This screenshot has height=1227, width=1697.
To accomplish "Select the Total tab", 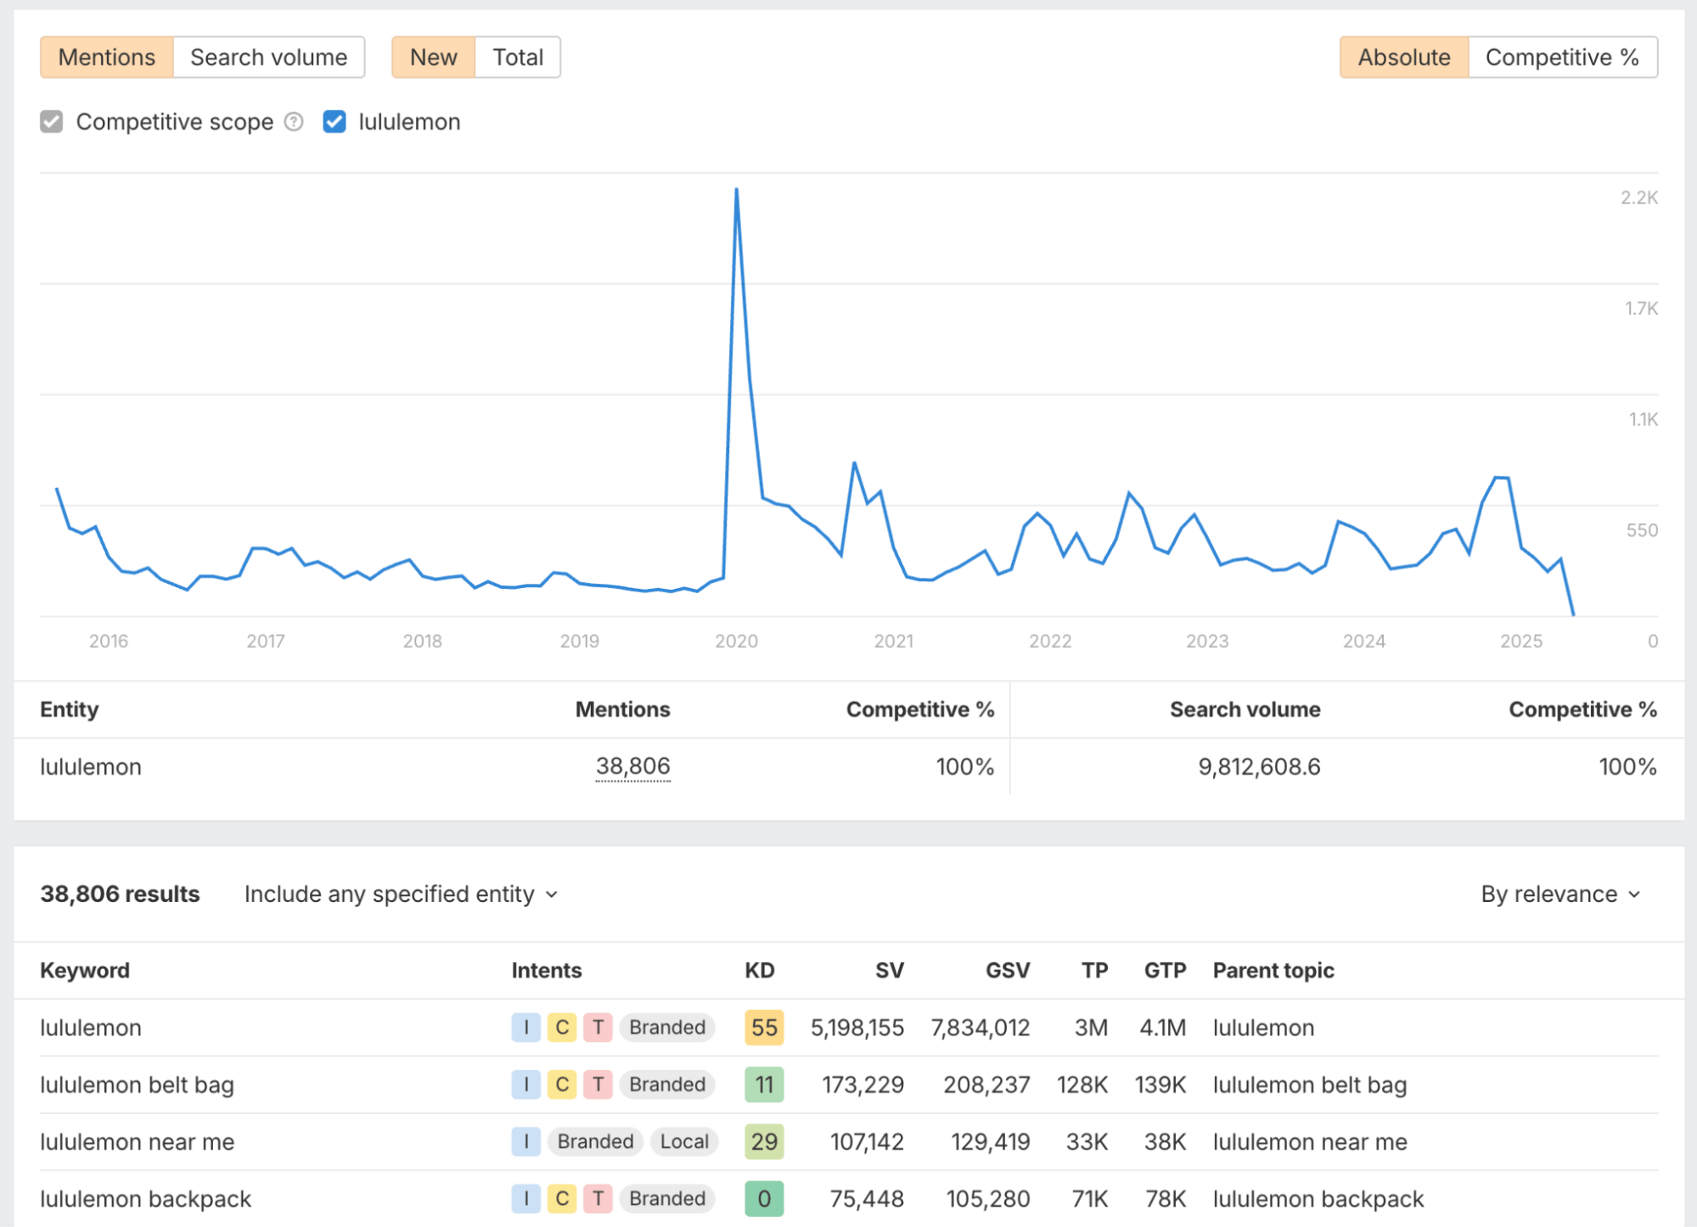I will click(517, 58).
